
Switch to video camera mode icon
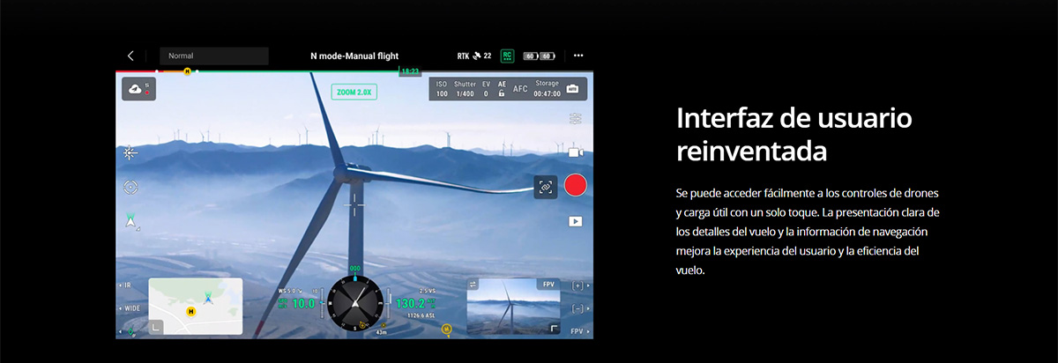[576, 152]
